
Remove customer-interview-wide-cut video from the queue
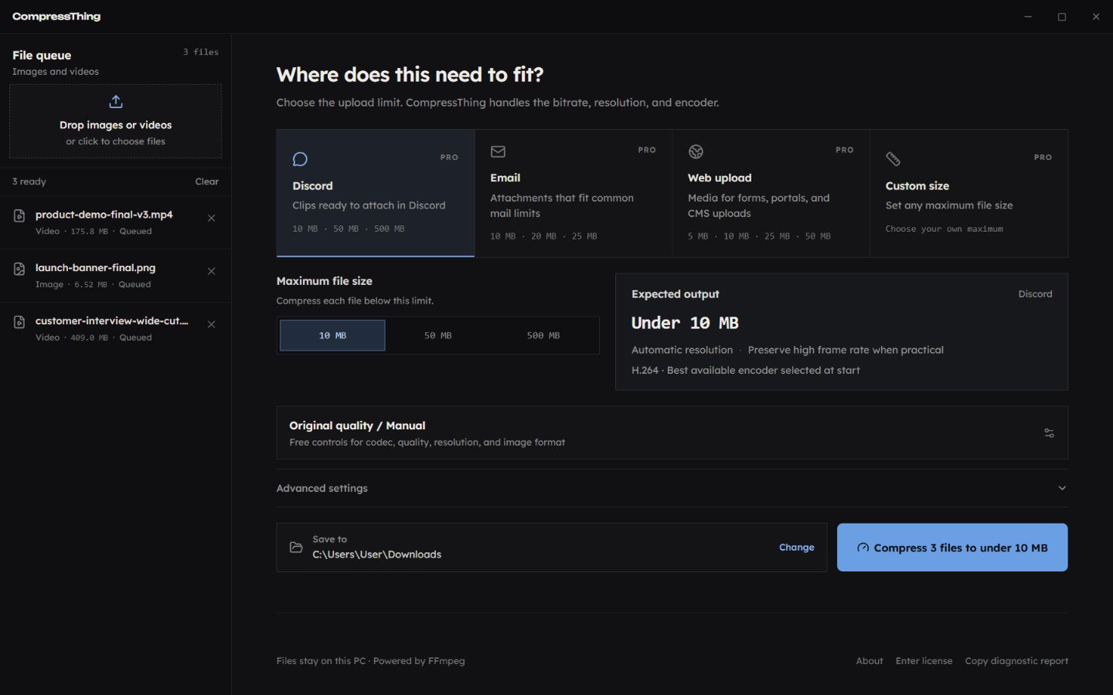pos(211,325)
